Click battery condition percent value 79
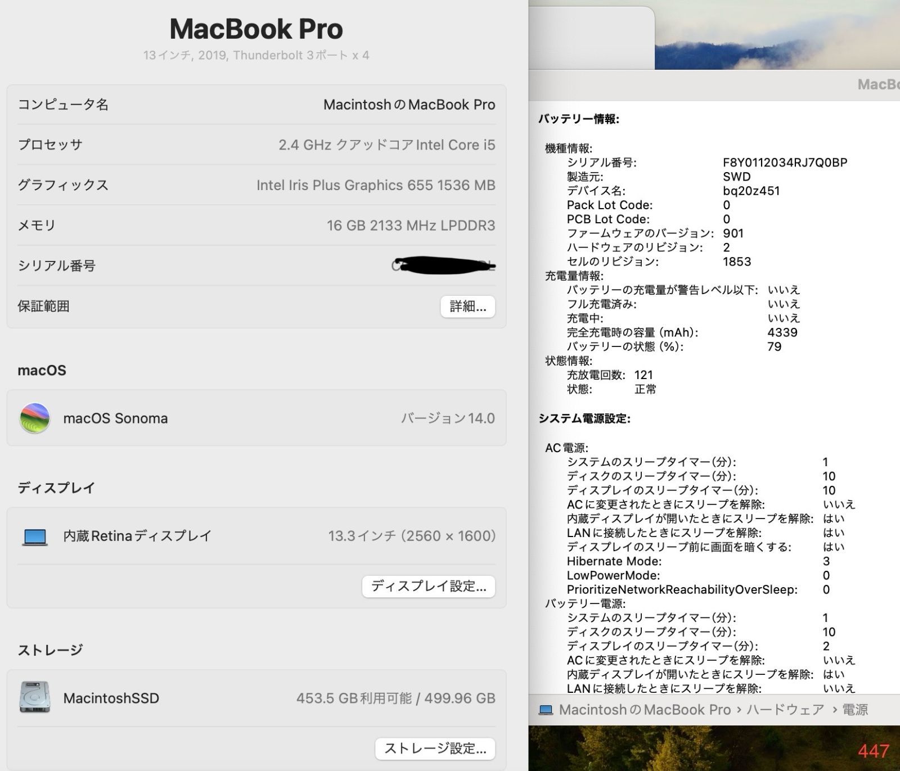 775,346
